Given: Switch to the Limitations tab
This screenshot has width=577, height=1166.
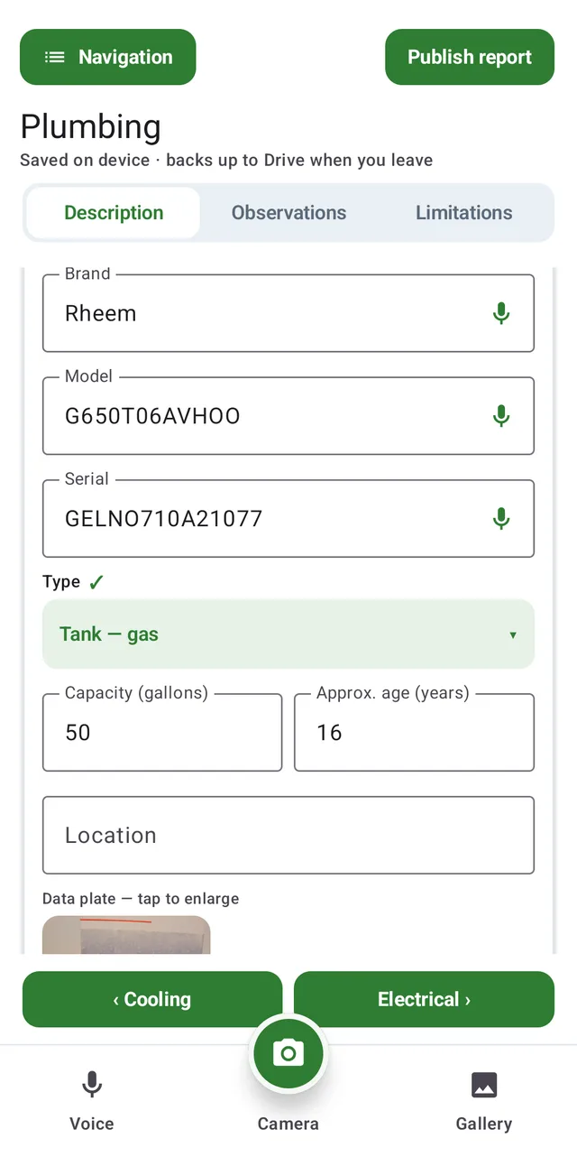Looking at the screenshot, I should pos(463,213).
